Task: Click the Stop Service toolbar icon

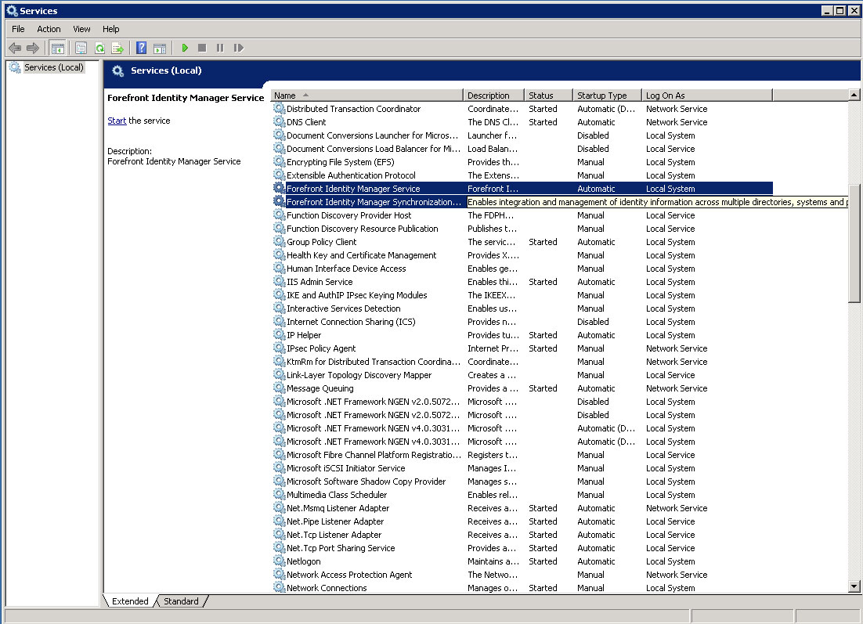Action: (x=202, y=49)
